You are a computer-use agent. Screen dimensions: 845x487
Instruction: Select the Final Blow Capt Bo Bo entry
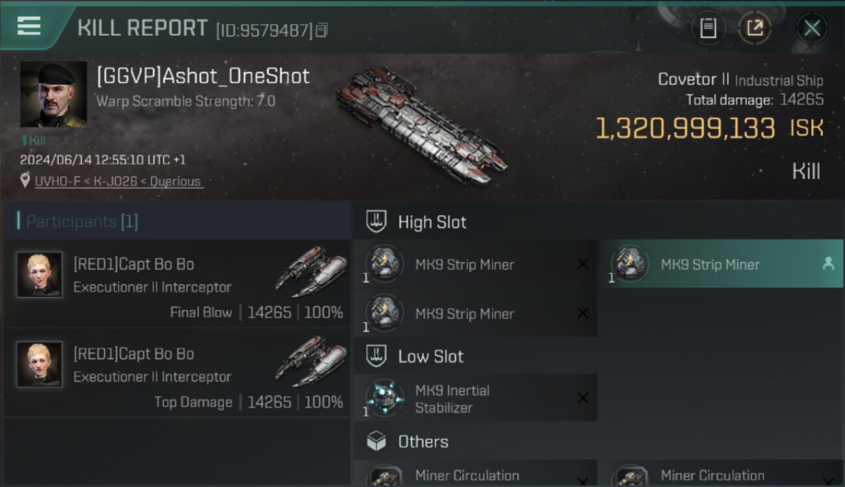click(177, 284)
